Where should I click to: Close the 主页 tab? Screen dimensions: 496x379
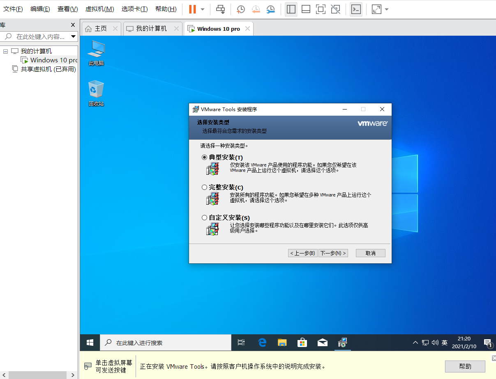tap(115, 29)
